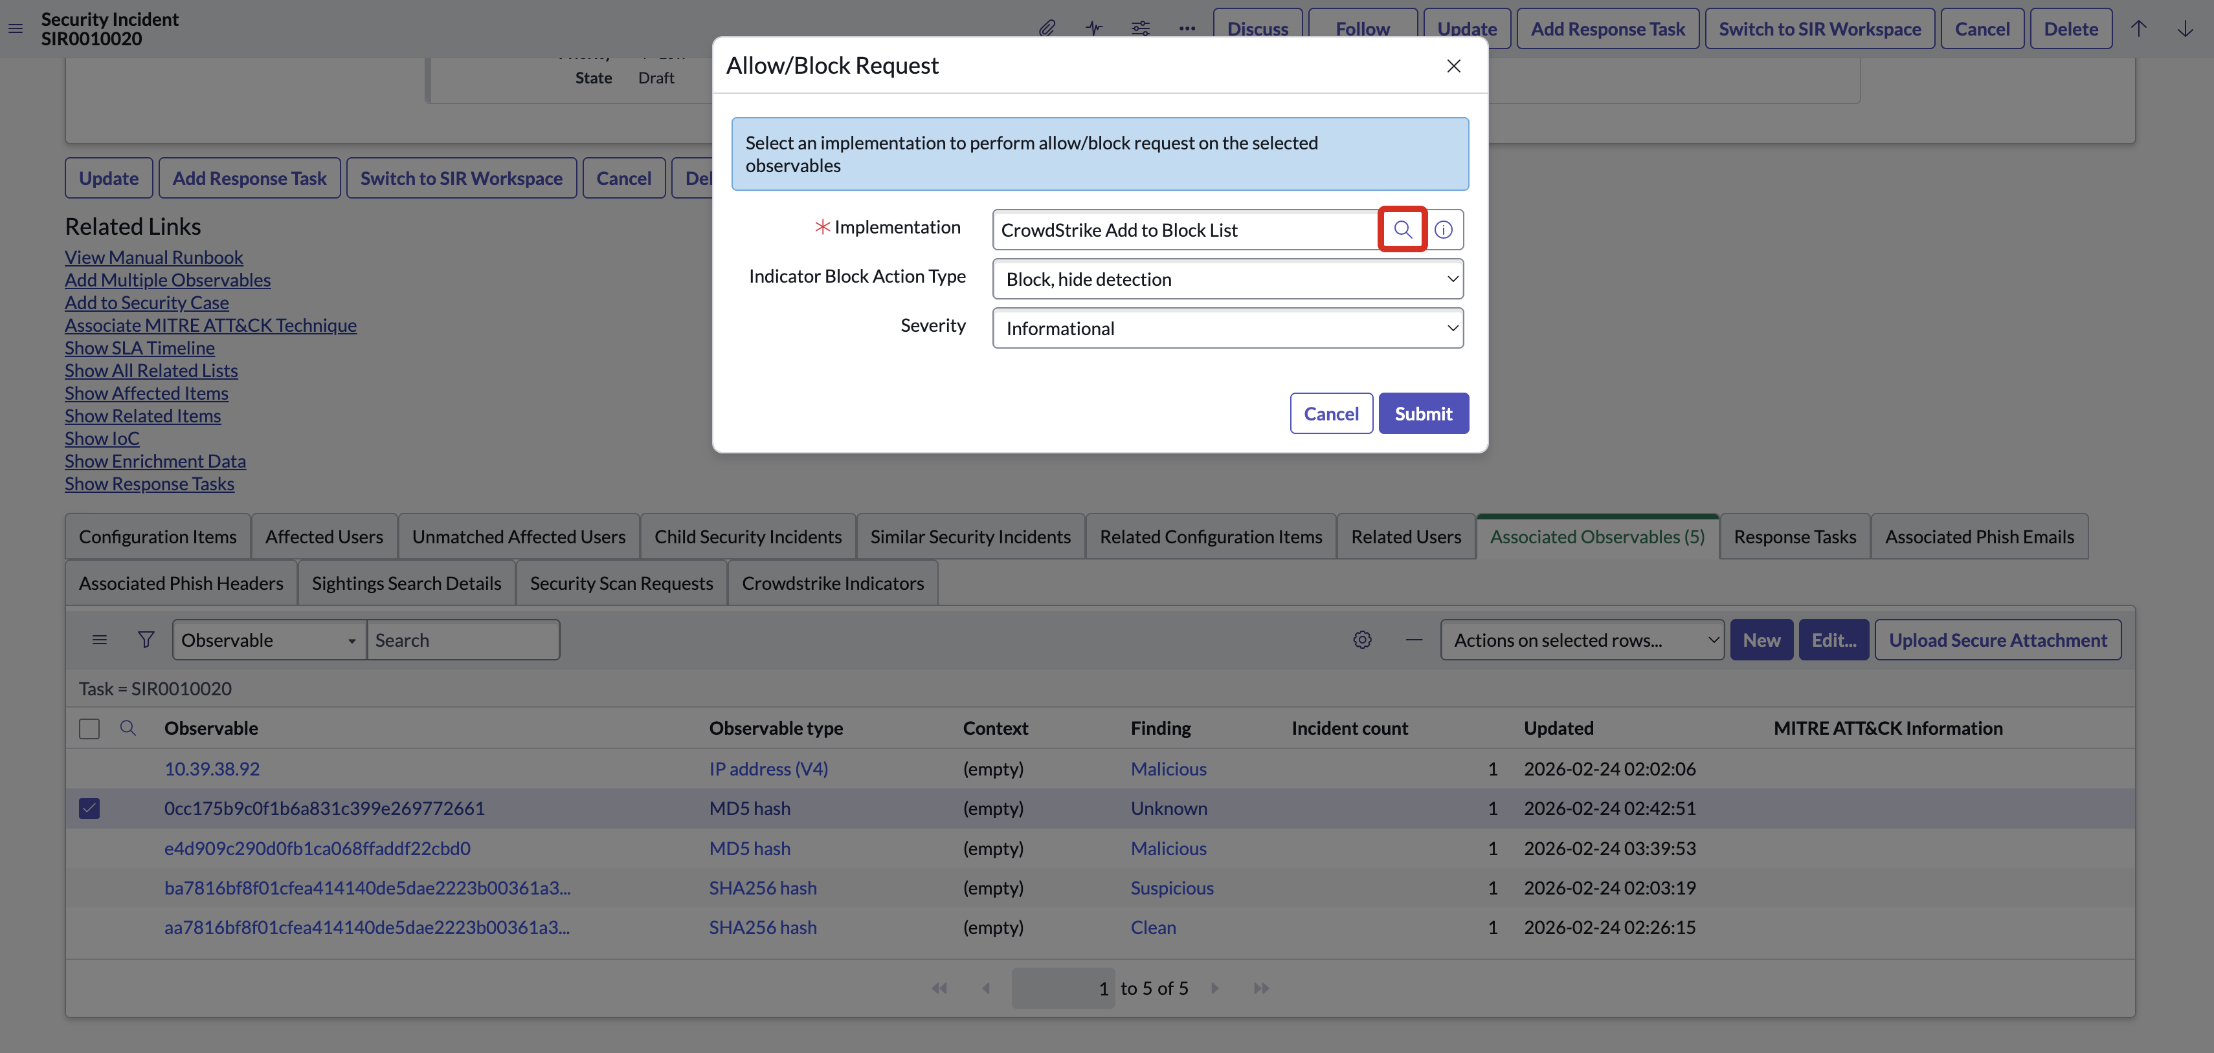The width and height of the screenshot is (2214, 1053).
Task: Open the list controls menu icon
Action: pyautogui.click(x=100, y=640)
